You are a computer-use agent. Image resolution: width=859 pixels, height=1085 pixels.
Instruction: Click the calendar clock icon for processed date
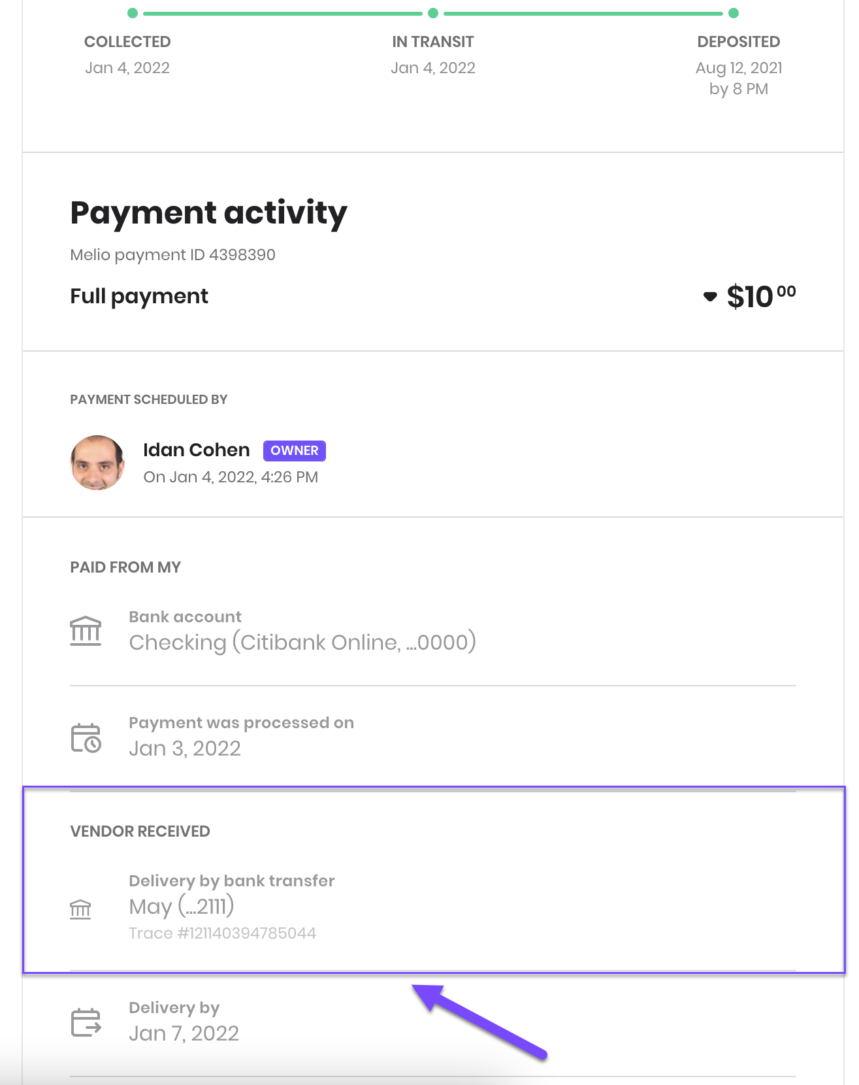[x=86, y=737]
